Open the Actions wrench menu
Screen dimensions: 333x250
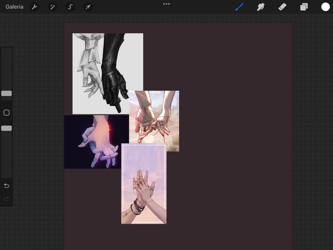pyautogui.click(x=34, y=7)
